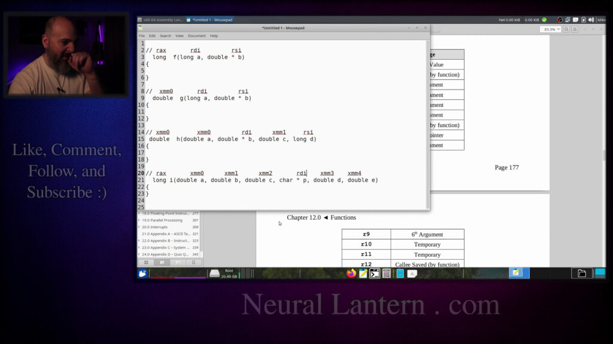Open the 83.3% zoom level dropdown
The image size is (613, 344).
point(552,29)
